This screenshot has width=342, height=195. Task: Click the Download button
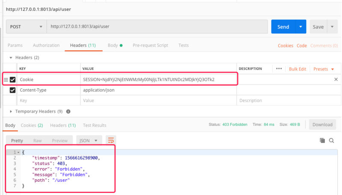(x=322, y=125)
